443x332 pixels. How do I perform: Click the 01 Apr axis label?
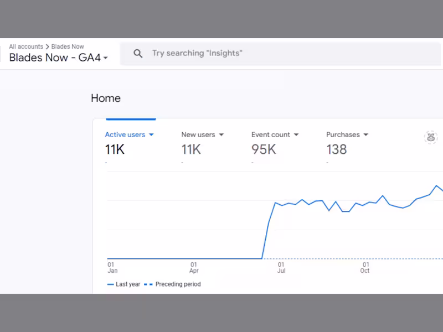(x=194, y=268)
